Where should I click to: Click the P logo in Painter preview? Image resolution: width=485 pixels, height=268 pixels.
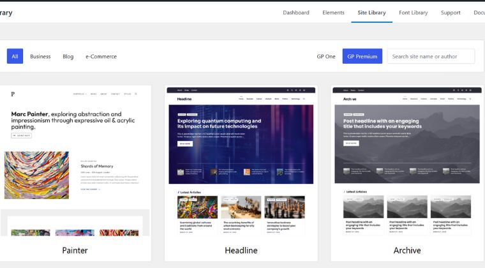coord(13,94)
